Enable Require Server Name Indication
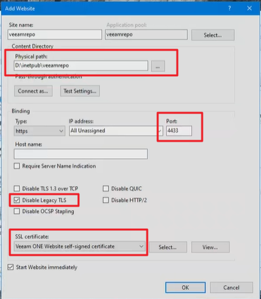Viewport: 261px width, 299px height. point(17,166)
